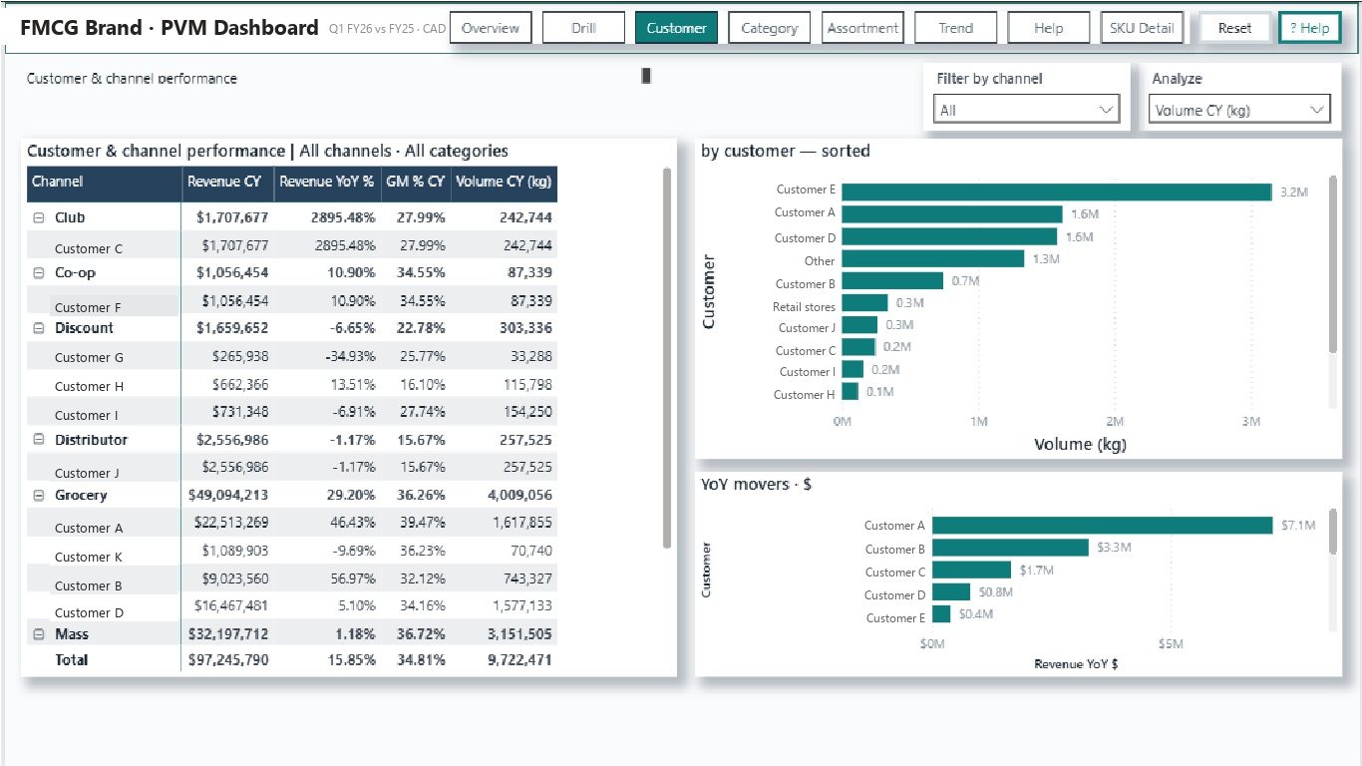This screenshot has height=766, width=1362.
Task: Select Customer D bar in volume chart
Action: pos(949,237)
